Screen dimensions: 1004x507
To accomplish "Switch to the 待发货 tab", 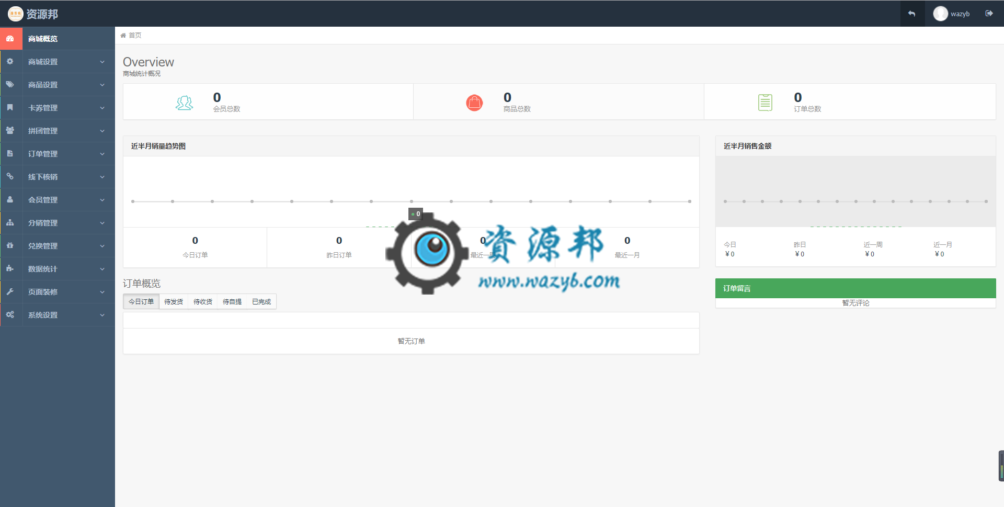I will pyautogui.click(x=174, y=301).
